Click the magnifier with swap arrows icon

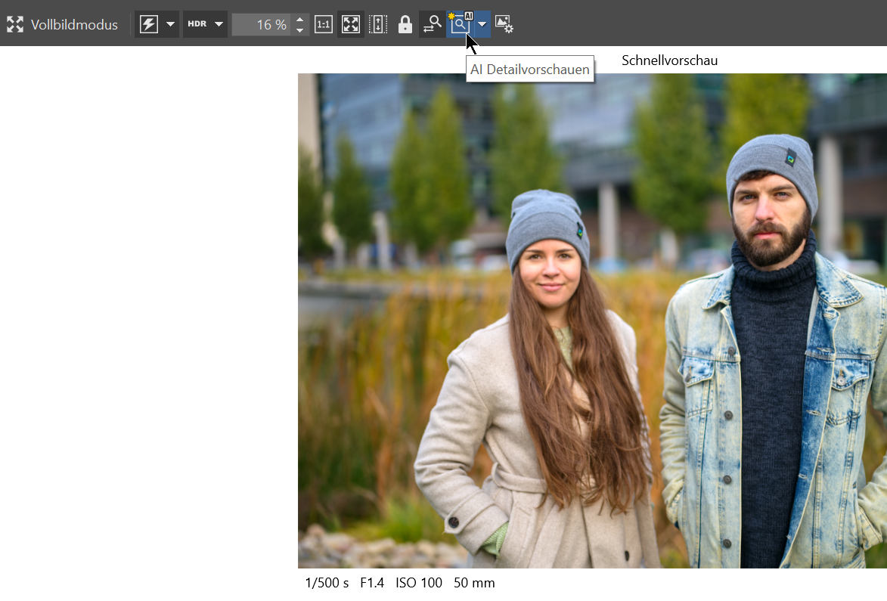pos(432,24)
